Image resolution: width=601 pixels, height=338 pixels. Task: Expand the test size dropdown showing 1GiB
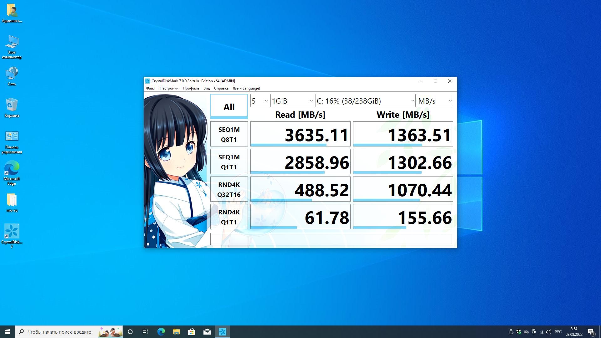[x=292, y=101]
